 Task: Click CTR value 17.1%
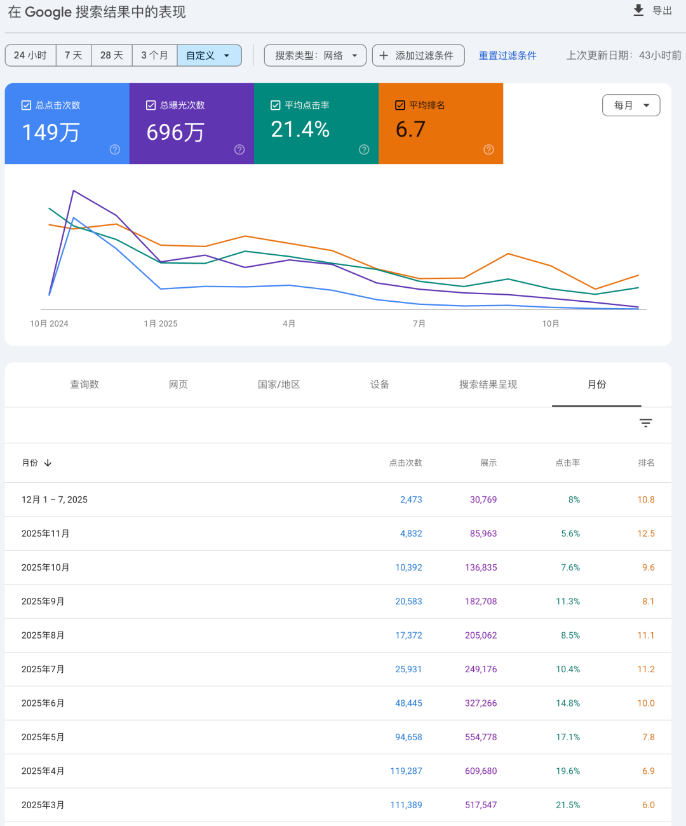pos(568,737)
